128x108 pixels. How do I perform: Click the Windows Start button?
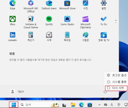[14, 105]
